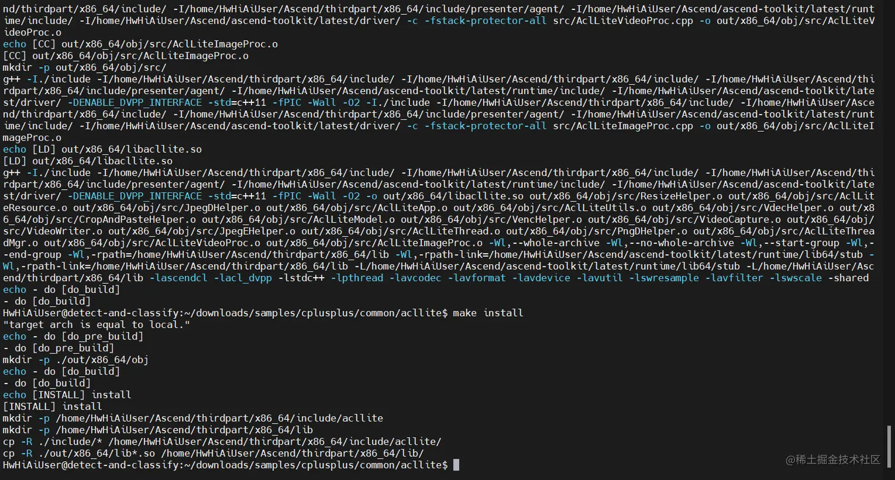Click '-fstack-protector-all' in the AclLiteImageProc compile command
895x480 pixels.
[485, 126]
